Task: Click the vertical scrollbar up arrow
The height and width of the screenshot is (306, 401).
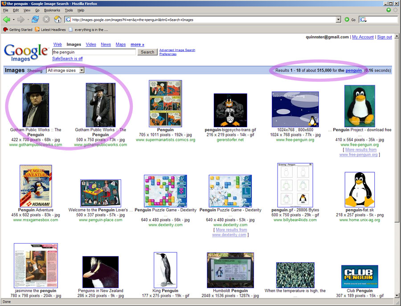Action: pos(397,36)
